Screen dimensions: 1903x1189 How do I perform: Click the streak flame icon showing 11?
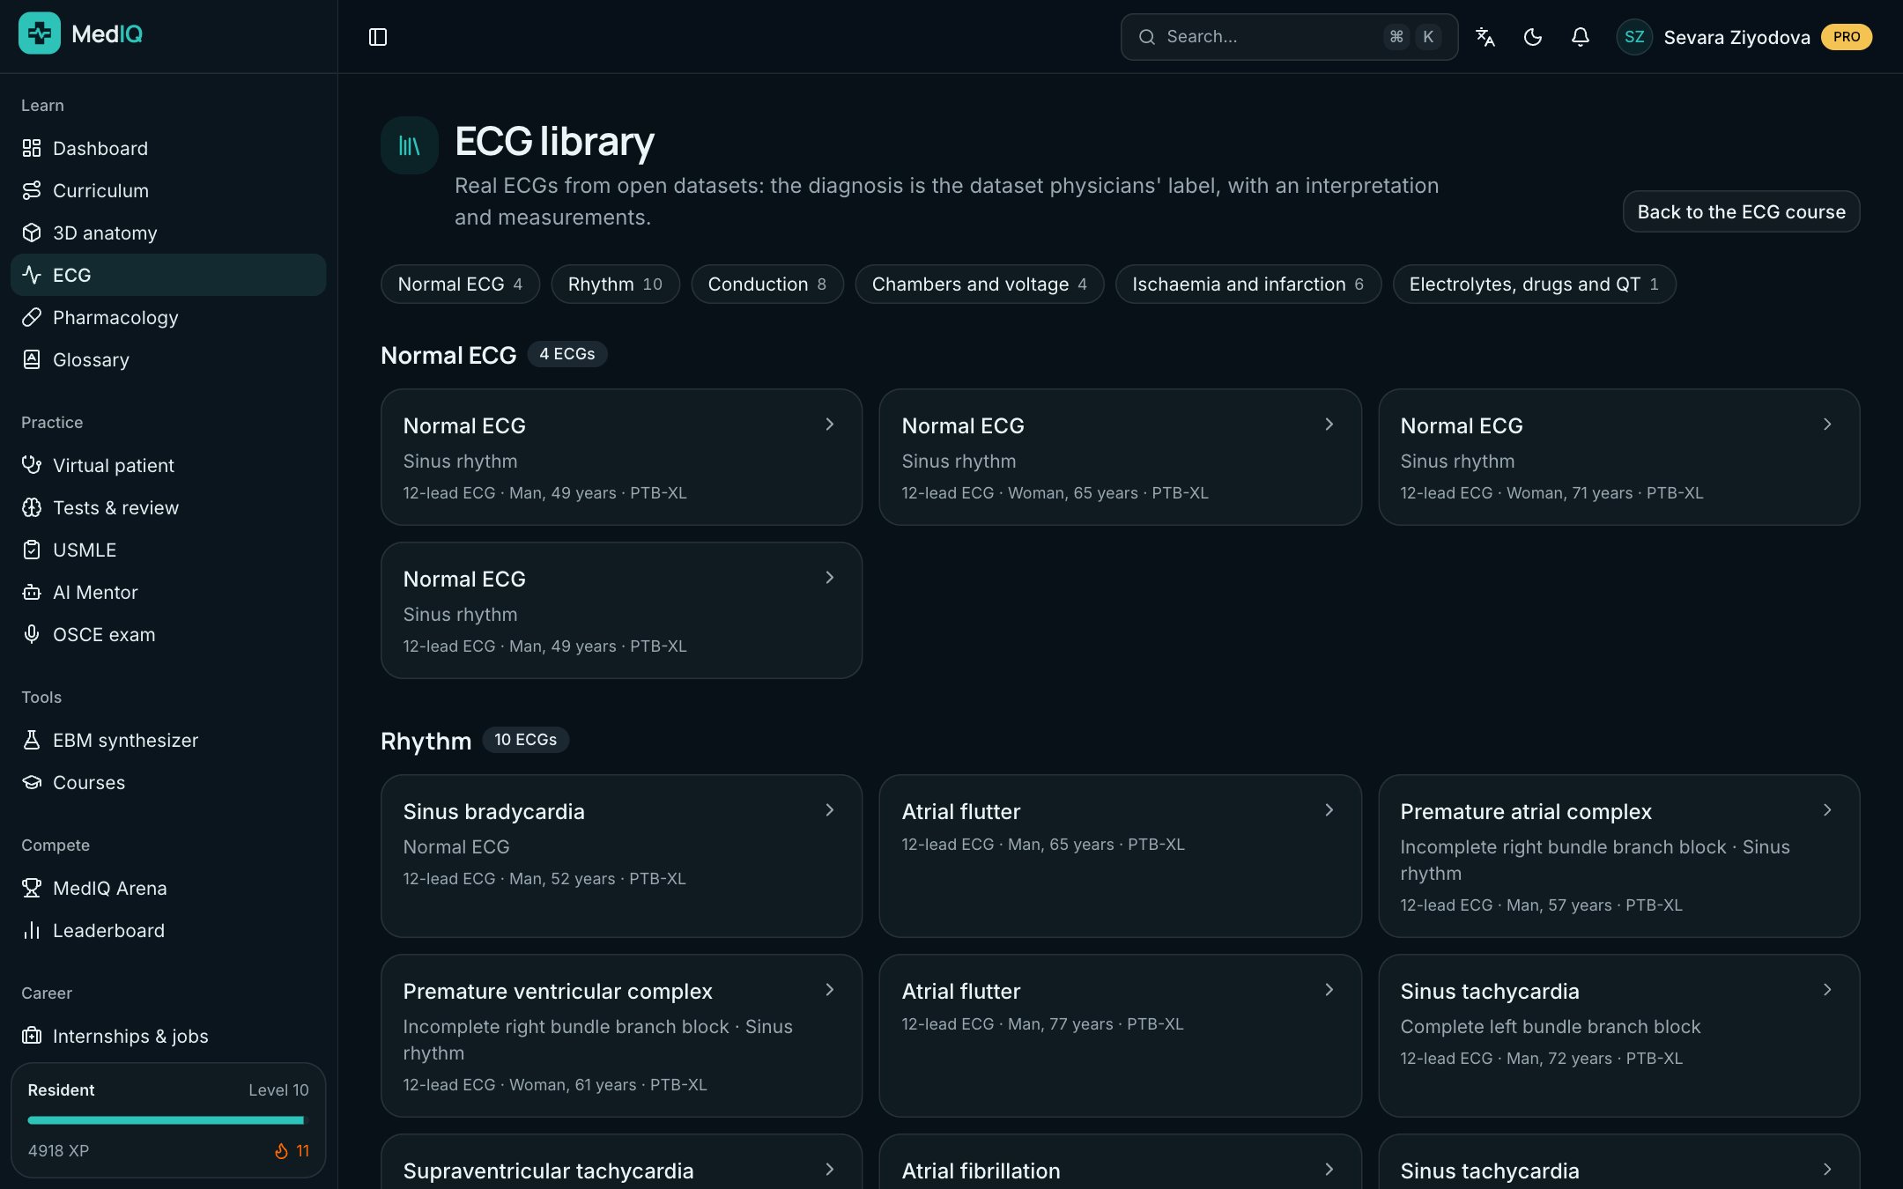pos(281,1151)
